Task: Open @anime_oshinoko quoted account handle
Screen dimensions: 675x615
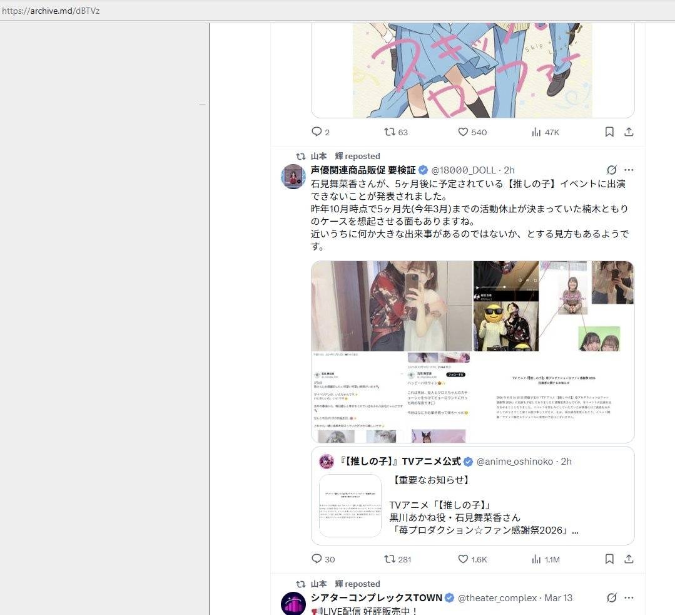Action: 514,462
